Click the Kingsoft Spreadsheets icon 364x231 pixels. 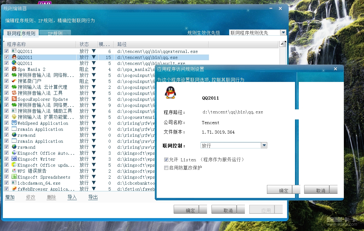[14, 177]
